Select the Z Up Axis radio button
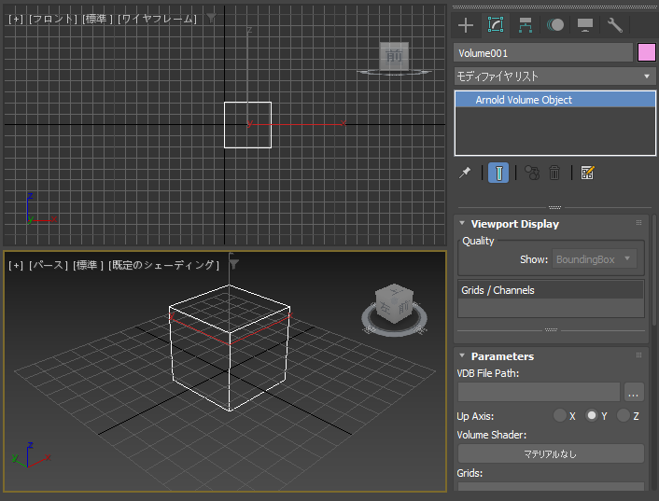 pyautogui.click(x=623, y=416)
